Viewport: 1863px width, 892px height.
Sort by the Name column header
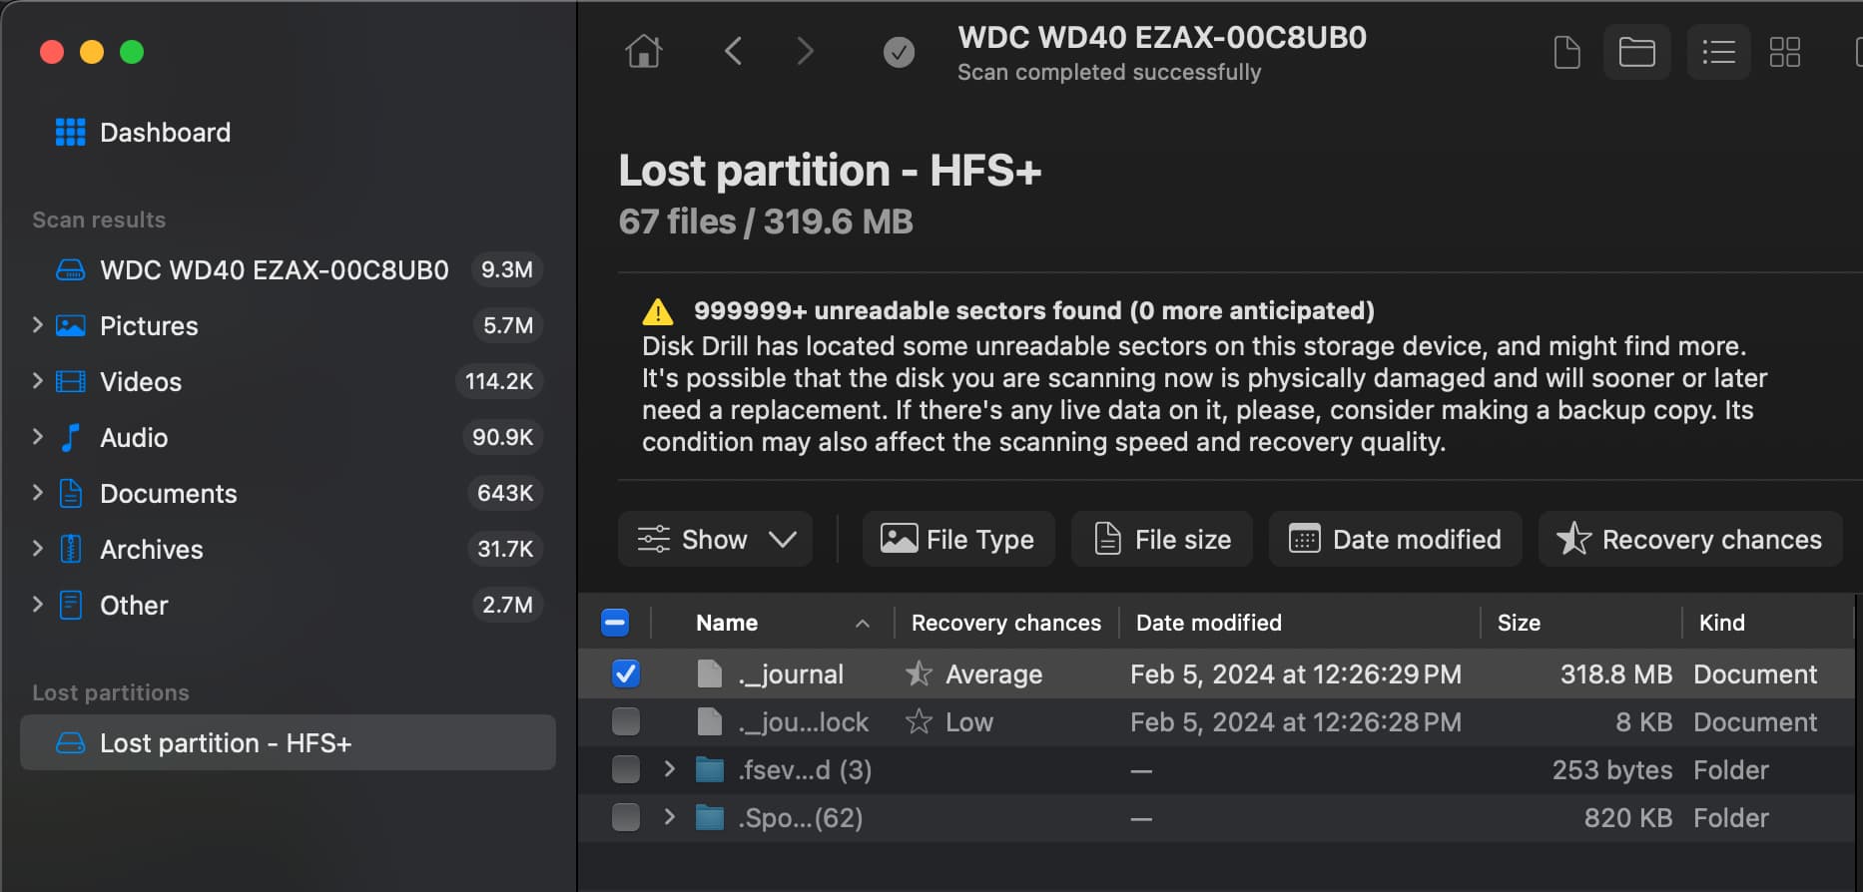pyautogui.click(x=727, y=623)
